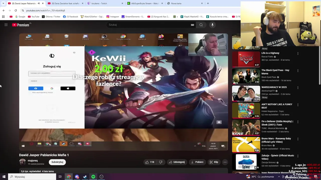
Task: Reload the current page
Action: [x=16, y=10]
